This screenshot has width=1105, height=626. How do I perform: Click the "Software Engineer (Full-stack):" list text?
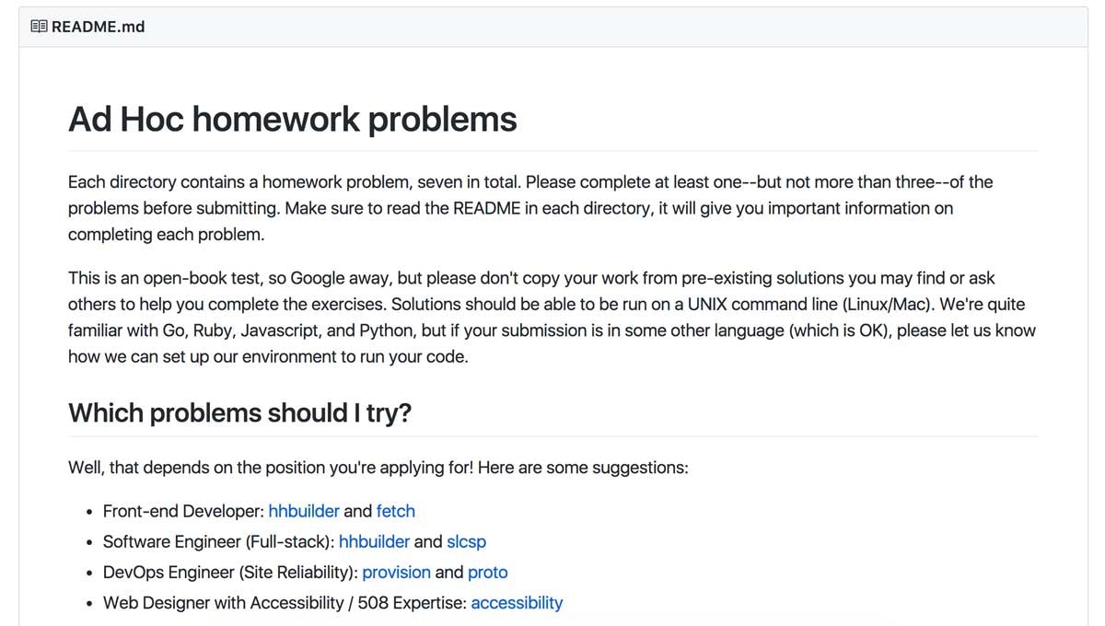[219, 542]
